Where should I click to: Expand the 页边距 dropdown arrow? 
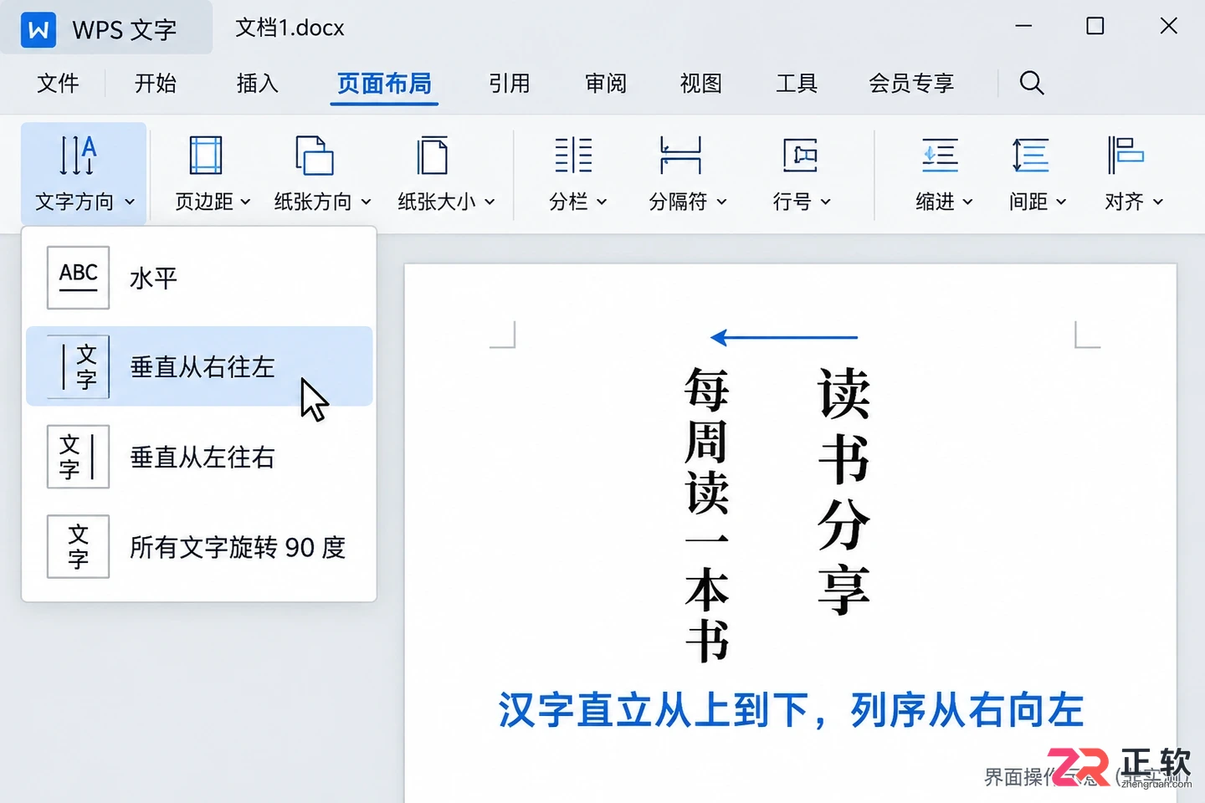(245, 202)
